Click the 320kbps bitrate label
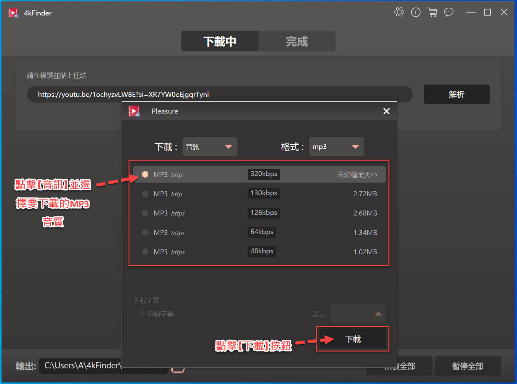 [264, 174]
